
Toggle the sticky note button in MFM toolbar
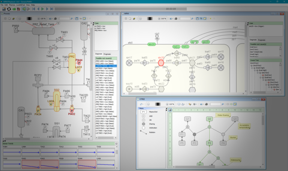205,18
